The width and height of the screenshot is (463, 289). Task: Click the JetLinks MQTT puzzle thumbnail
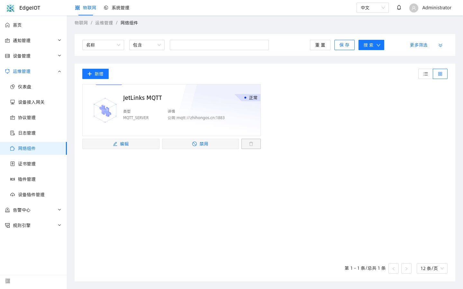[105, 110]
